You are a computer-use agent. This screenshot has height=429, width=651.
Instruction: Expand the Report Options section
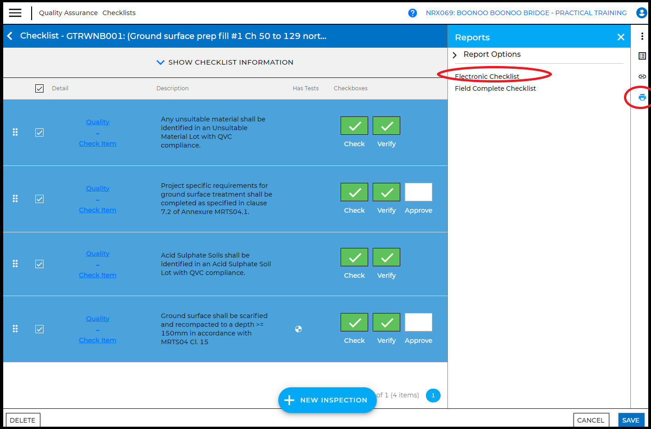[491, 55]
